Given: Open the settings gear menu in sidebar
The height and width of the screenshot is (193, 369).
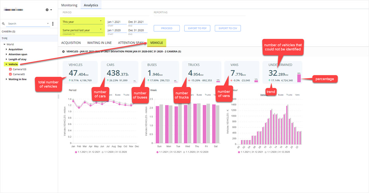Looking at the screenshot, I should pos(49,10).
